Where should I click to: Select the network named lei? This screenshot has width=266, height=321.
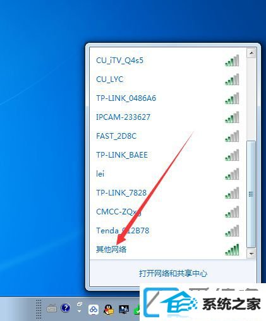168,174
